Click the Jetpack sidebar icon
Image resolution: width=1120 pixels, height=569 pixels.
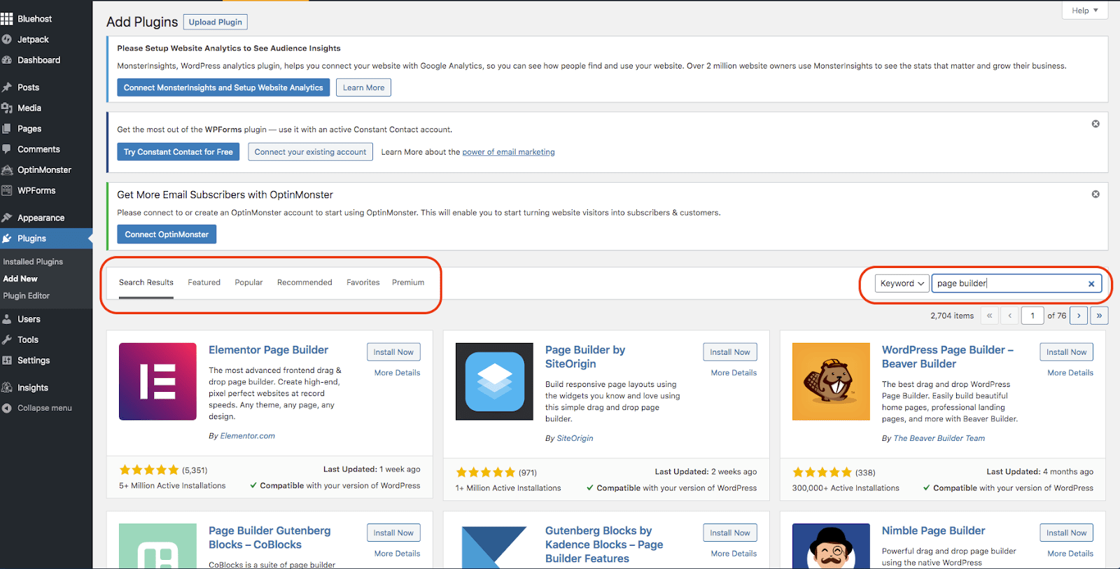(x=7, y=39)
